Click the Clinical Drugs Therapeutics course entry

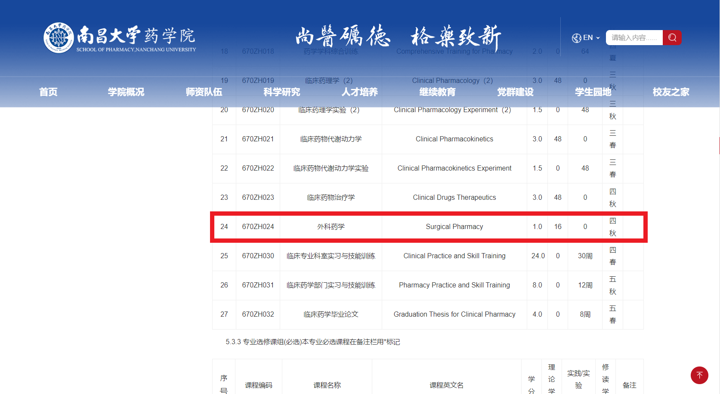pos(454,197)
